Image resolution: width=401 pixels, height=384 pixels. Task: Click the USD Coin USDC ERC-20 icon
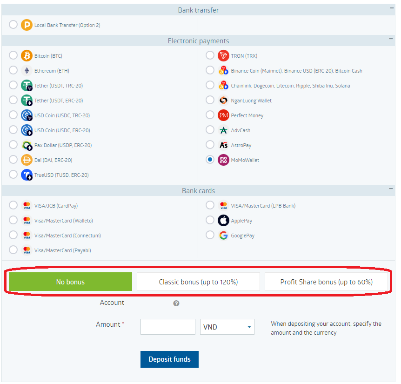[27, 130]
